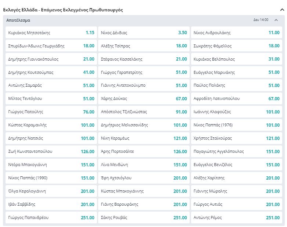Collapse the Εκλογές Ελλάδα section chevron
This screenshot has width=287, height=227.
282,10
